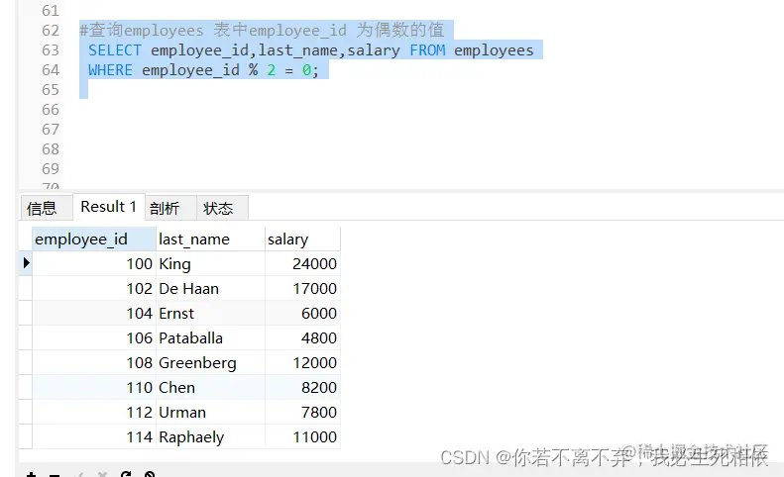Click the salary column header
The height and width of the screenshot is (477, 784).
[x=302, y=239]
